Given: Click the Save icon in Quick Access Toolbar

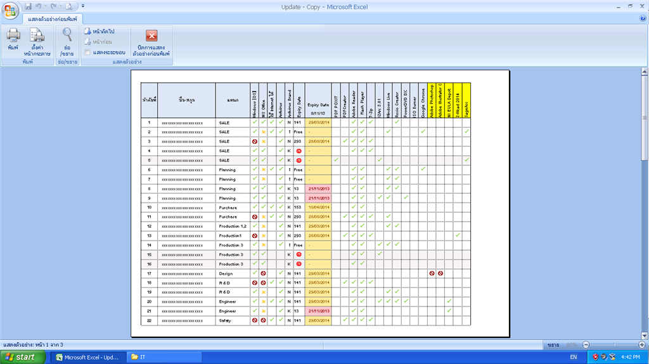Looking at the screenshot, I should (x=28, y=6).
